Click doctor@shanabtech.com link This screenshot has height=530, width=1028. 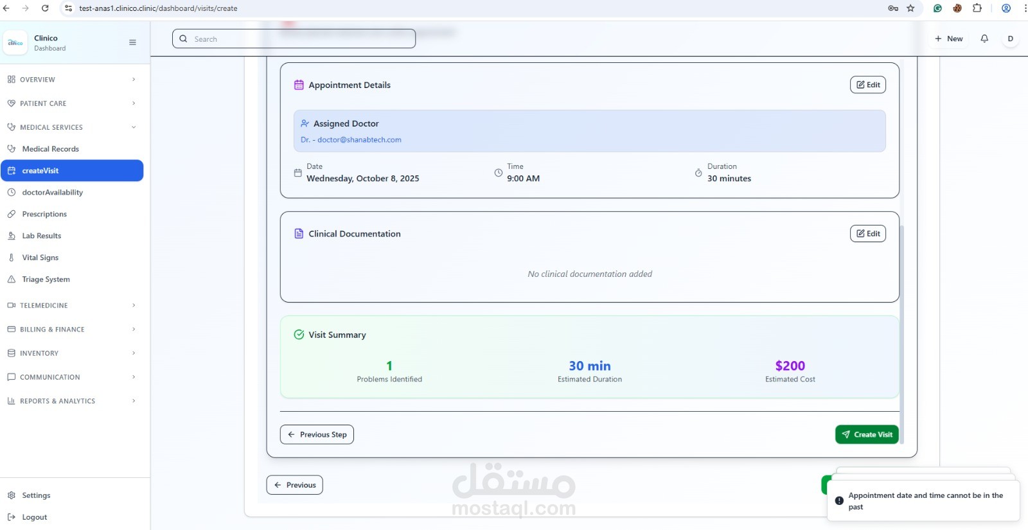pyautogui.click(x=359, y=139)
